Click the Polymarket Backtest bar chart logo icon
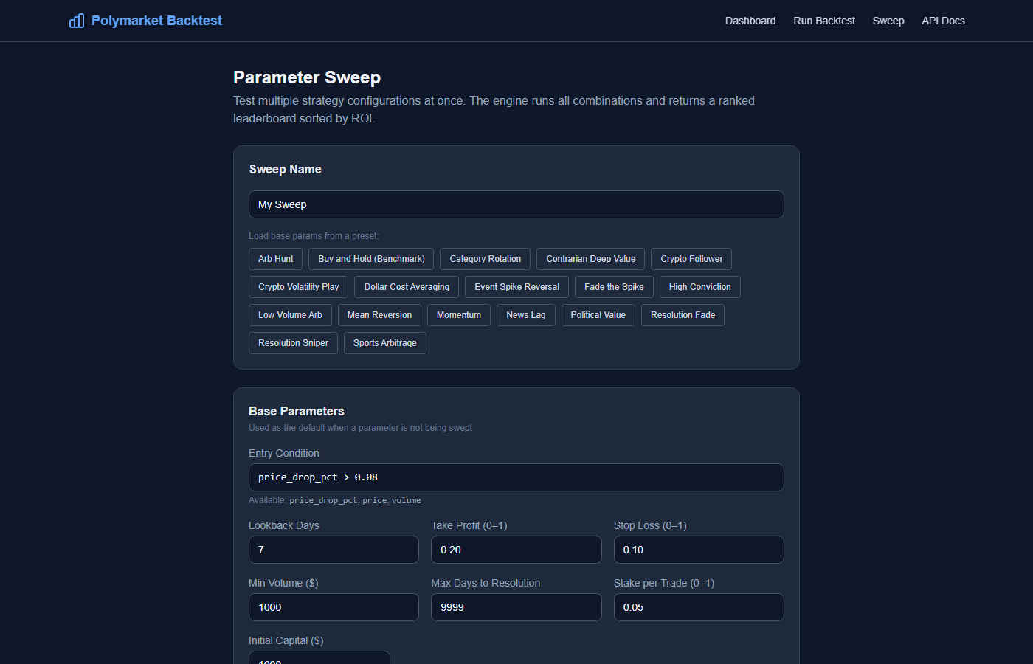Screen dimensions: 1033x664 click(77, 21)
